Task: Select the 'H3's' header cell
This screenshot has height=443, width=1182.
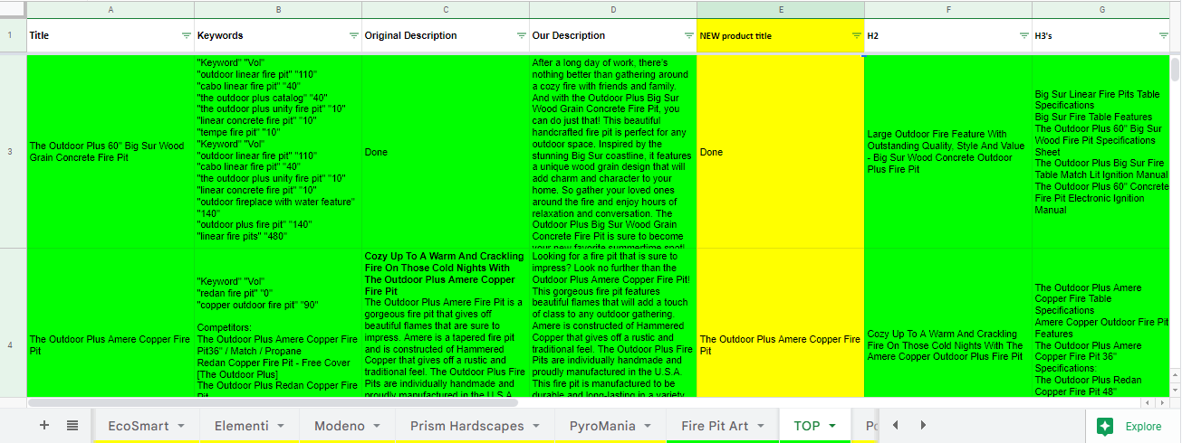Action: click(1102, 36)
